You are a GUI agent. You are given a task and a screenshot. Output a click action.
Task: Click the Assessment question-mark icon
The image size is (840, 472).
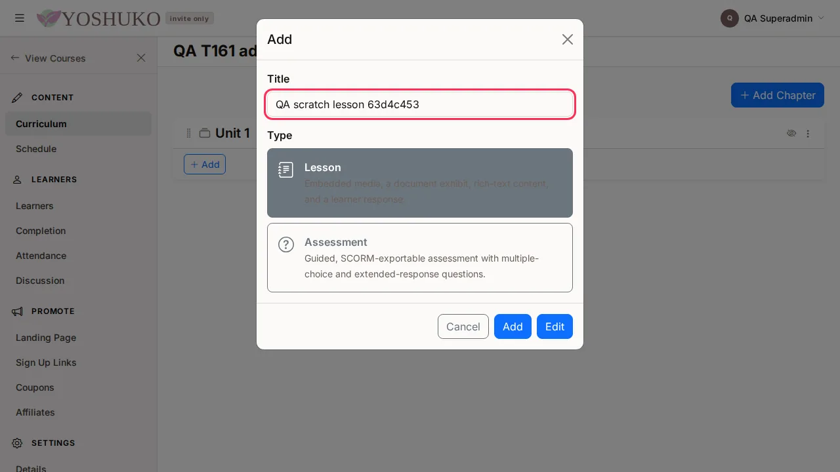pos(286,245)
